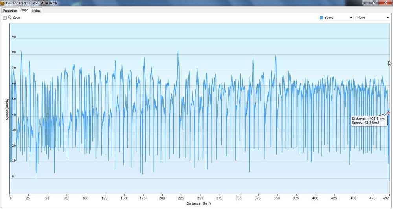Restore down the Current Track window

coord(374,2)
